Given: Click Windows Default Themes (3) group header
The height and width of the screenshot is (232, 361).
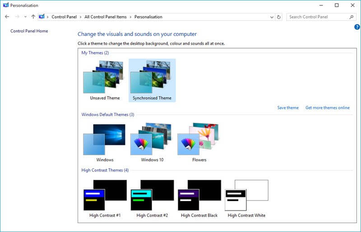Looking at the screenshot, I should [108, 115].
